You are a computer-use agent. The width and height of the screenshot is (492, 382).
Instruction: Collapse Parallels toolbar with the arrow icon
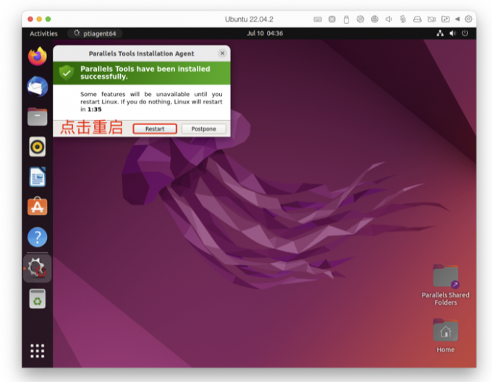(x=457, y=19)
